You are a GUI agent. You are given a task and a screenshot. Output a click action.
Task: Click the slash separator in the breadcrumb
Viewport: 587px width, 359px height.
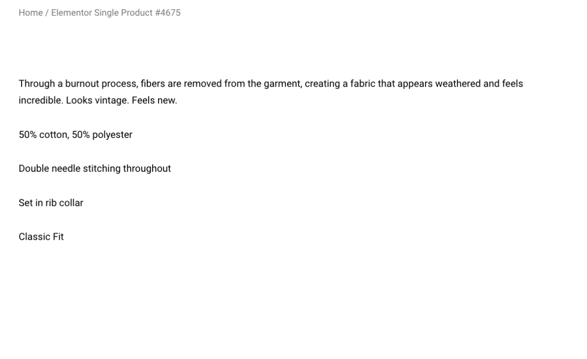point(47,13)
